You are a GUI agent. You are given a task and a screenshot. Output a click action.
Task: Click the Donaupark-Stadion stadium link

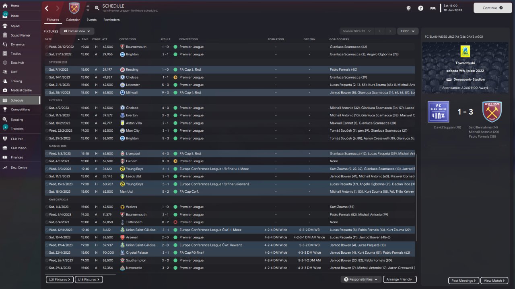[x=469, y=79]
